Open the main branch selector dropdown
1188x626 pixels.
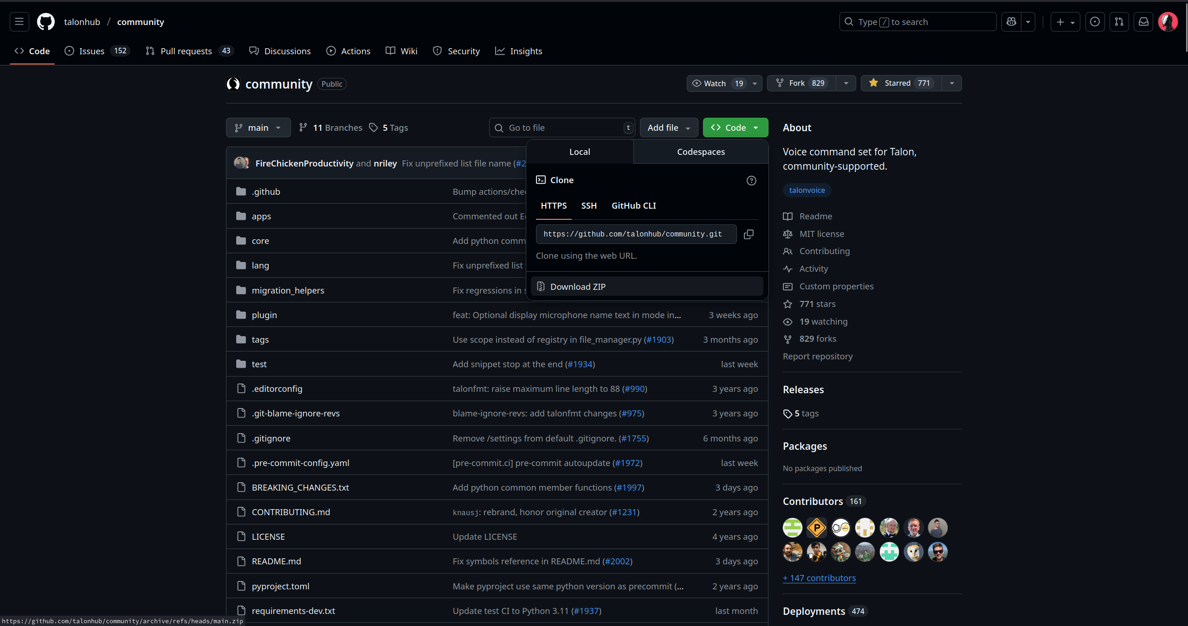[x=258, y=128]
